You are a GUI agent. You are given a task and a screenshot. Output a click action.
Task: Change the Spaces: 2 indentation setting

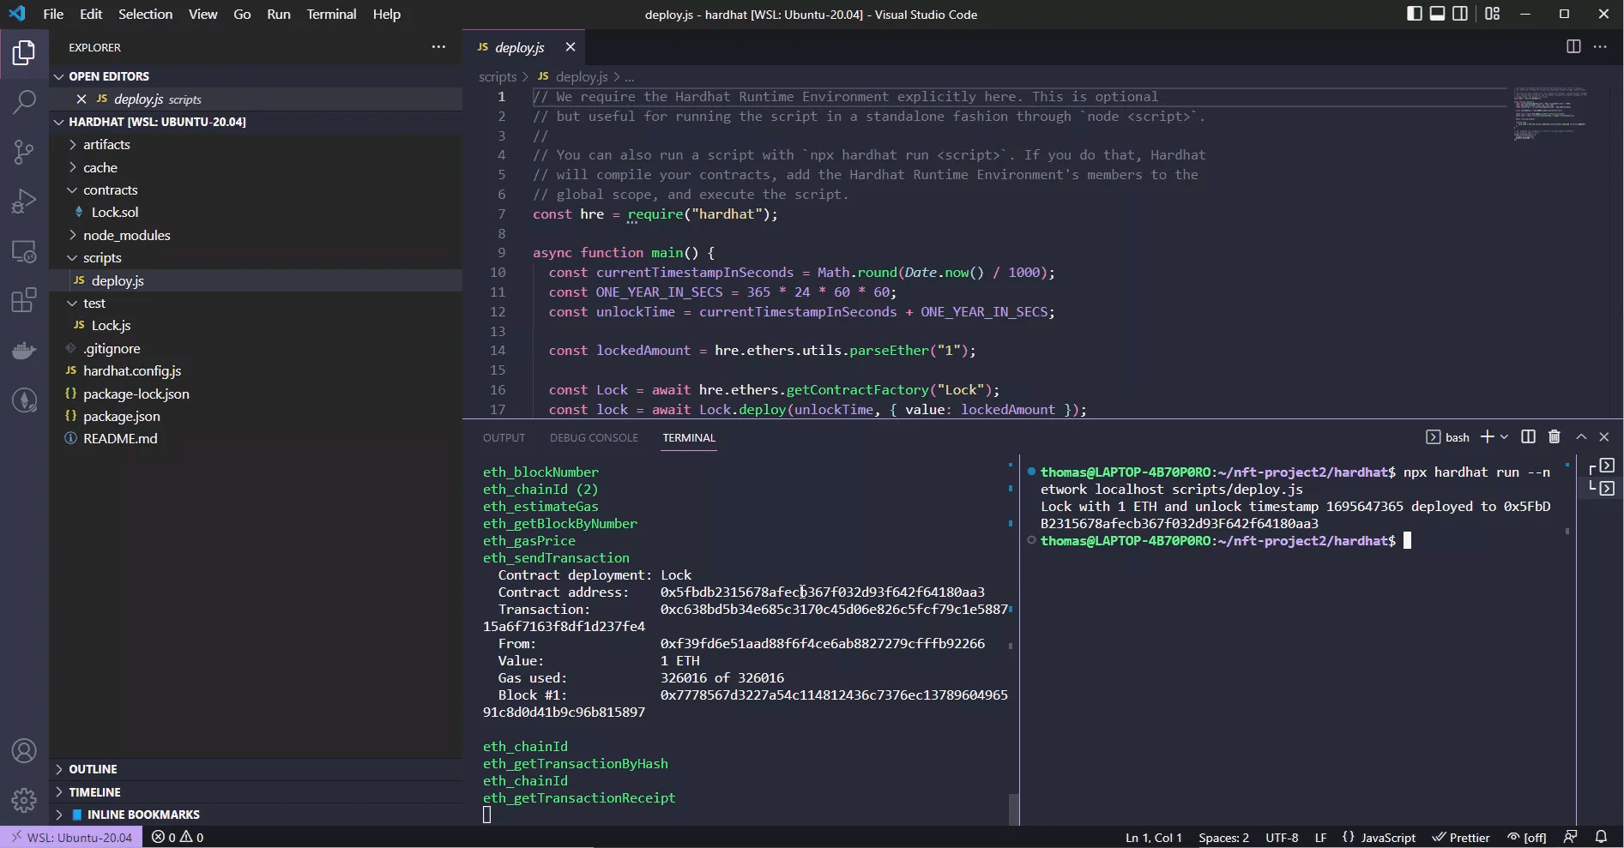(x=1223, y=837)
